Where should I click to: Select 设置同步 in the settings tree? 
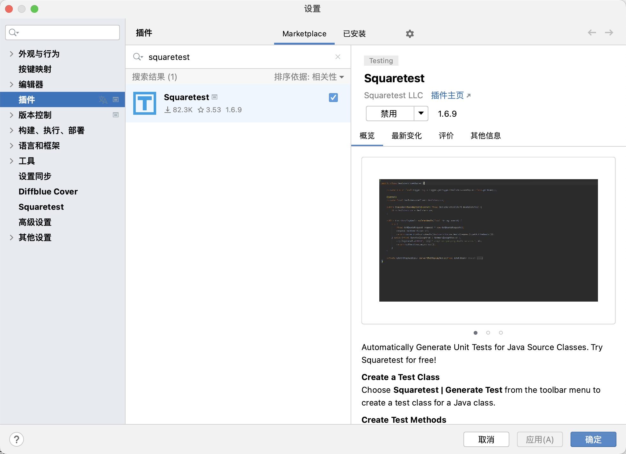click(62, 176)
